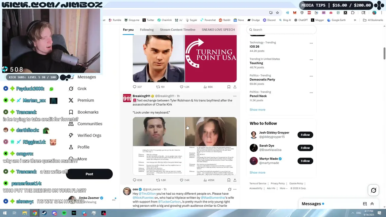This screenshot has width=386, height=217.
Task: Open the SNEAKO LOVE SPEECH tab
Action: pyautogui.click(x=218, y=30)
